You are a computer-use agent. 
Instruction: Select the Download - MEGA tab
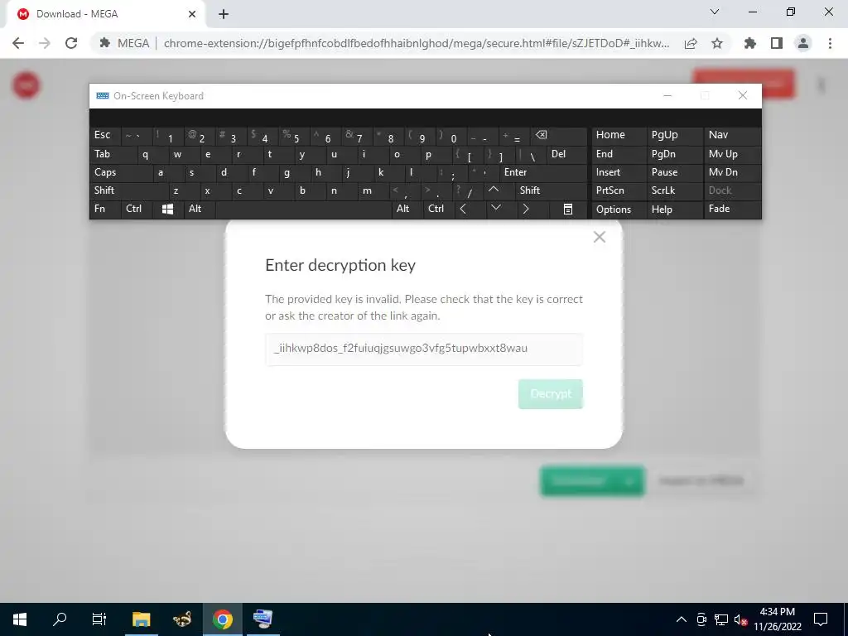107,14
